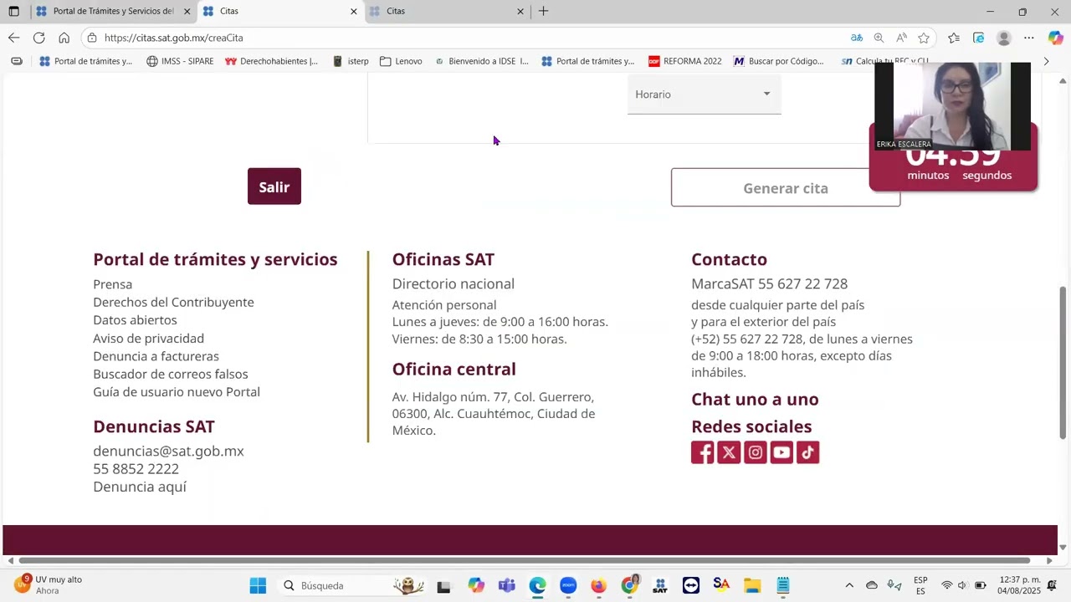Open the Chat uno a uno link

[755, 399]
